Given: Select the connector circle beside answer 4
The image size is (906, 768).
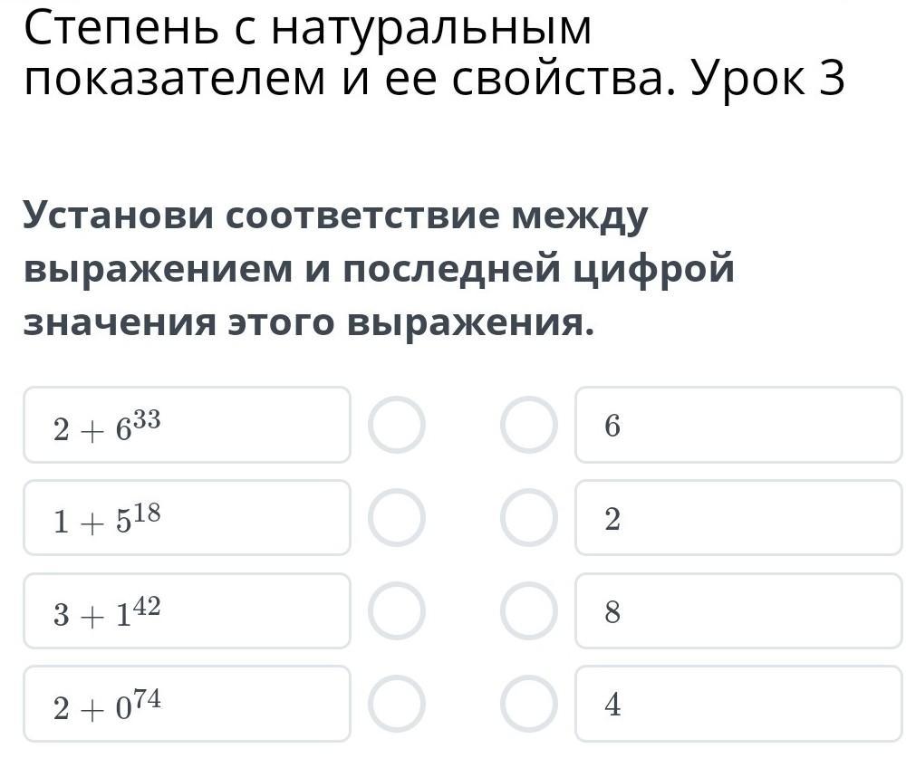Looking at the screenshot, I should [x=529, y=704].
